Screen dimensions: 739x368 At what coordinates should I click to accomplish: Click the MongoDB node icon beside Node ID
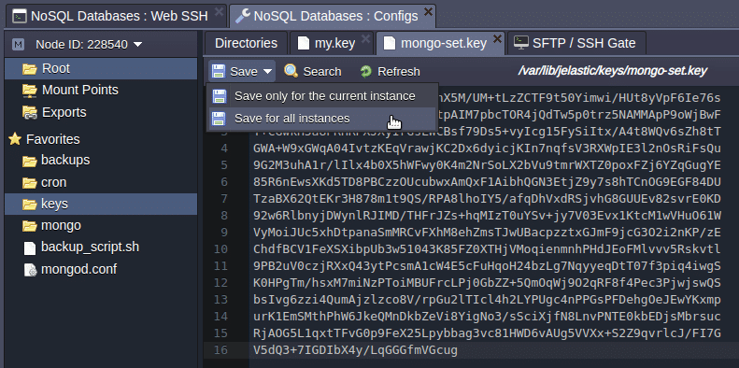pyautogui.click(x=19, y=45)
